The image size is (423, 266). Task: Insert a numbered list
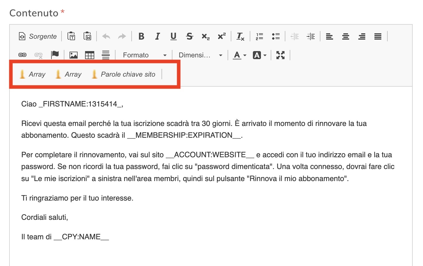pos(259,36)
